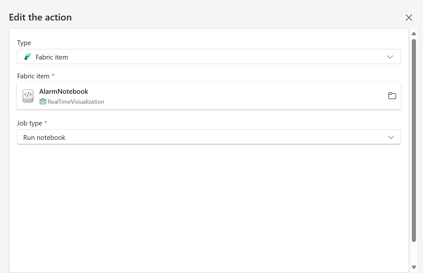This screenshot has width=423, height=273.
Task: Select the AlarmNotebook item name
Action: point(64,91)
